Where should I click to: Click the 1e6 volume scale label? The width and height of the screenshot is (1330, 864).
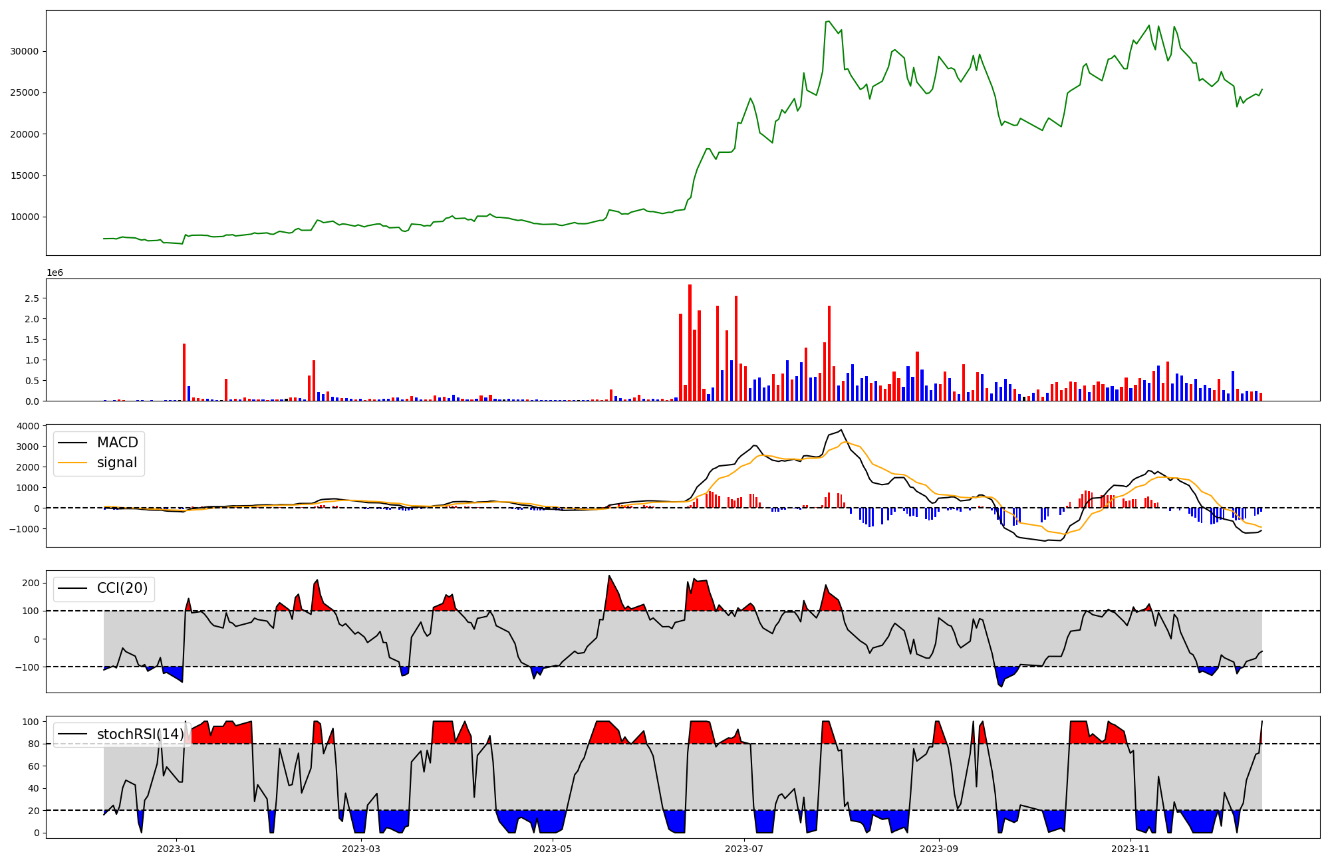pos(55,272)
